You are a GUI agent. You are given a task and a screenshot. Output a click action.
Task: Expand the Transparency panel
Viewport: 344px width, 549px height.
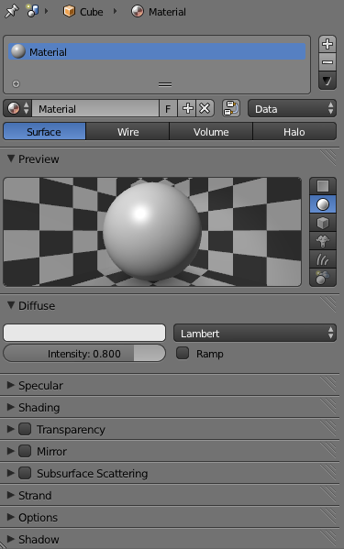[11, 429]
